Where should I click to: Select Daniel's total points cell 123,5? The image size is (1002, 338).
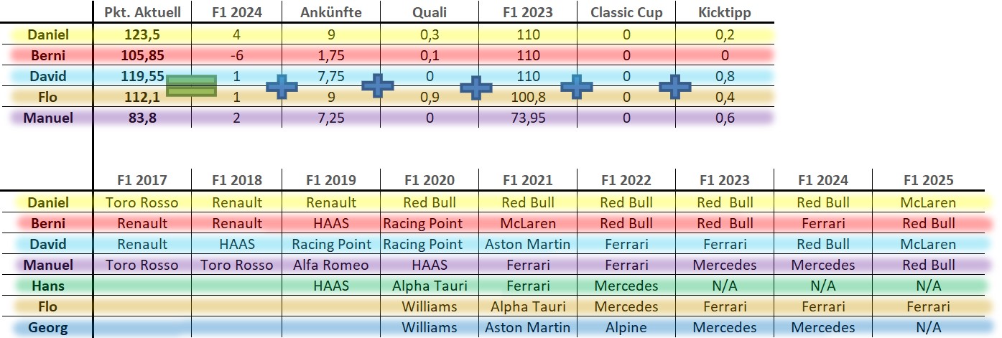(x=142, y=34)
